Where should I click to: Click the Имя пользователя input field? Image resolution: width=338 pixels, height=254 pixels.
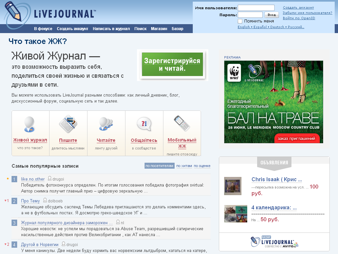tap(256, 8)
